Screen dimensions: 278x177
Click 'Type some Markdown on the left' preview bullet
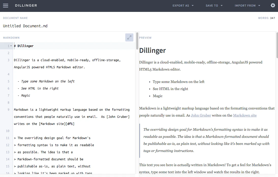179,82
